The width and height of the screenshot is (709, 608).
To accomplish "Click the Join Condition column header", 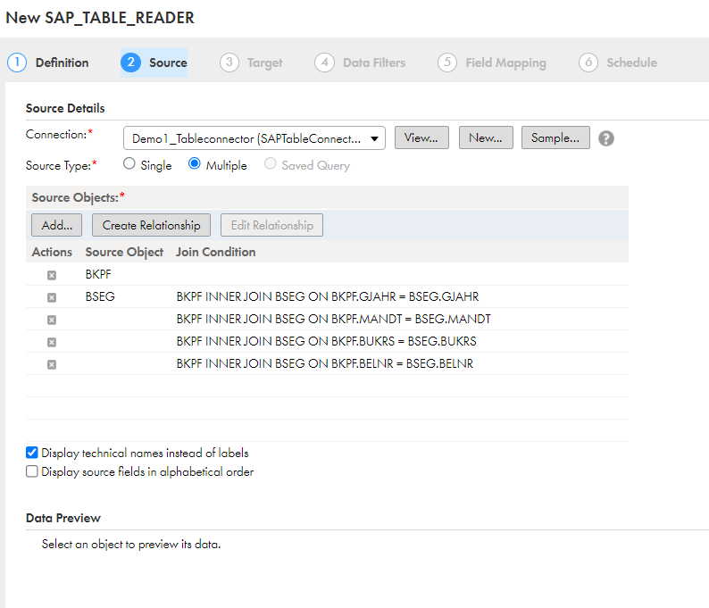I will (x=216, y=252).
